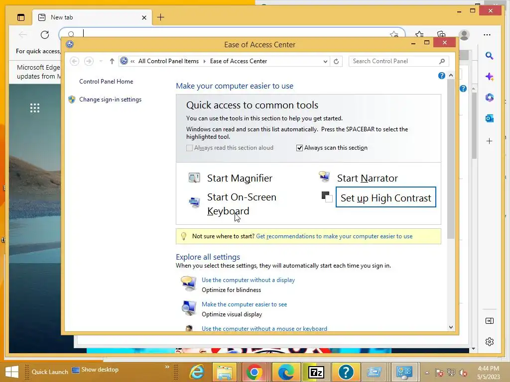The width and height of the screenshot is (510, 382).
Task: Open 7-Zip from taskbar
Action: pos(316,372)
